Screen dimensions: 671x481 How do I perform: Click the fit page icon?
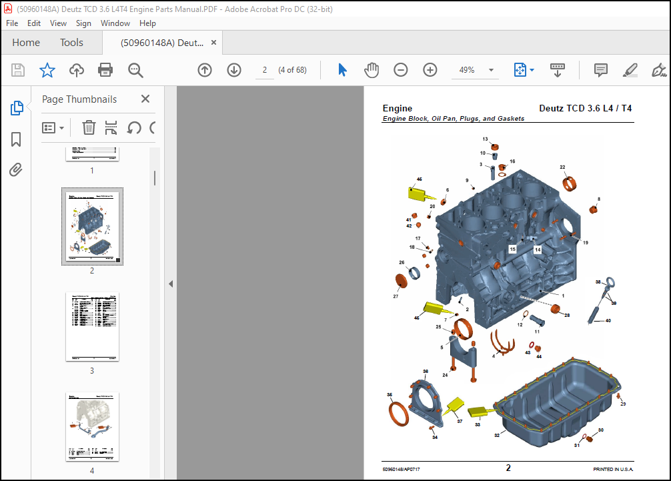(x=520, y=70)
